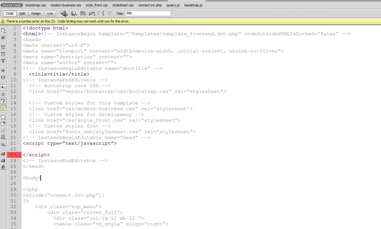Click the </head> closing tag
Image resolution: width=381 pixels, height=229 pixels.
33,166
